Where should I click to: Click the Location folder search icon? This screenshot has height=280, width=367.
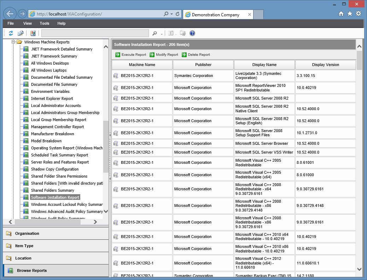(8, 258)
